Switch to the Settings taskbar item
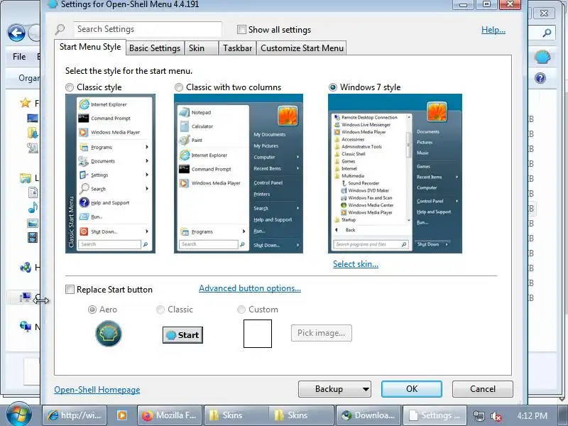The image size is (568, 426). click(x=435, y=415)
